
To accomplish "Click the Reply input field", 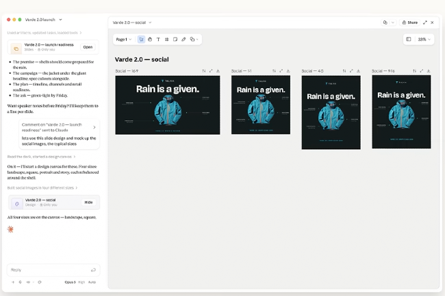I will click(53, 270).
